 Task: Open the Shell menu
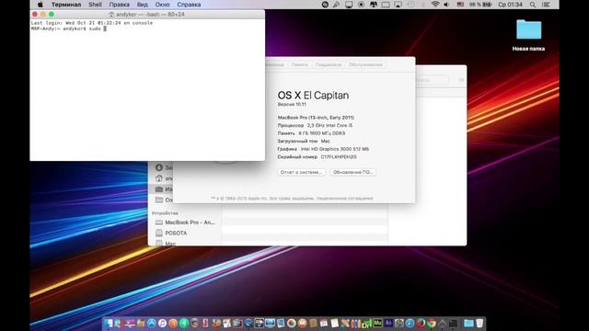pyautogui.click(x=95, y=5)
